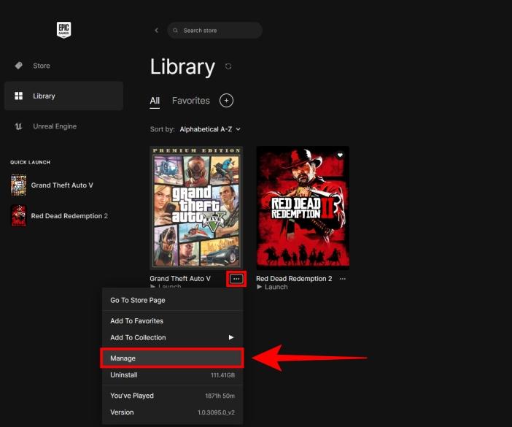Refresh the library with the sync icon

pyautogui.click(x=228, y=66)
